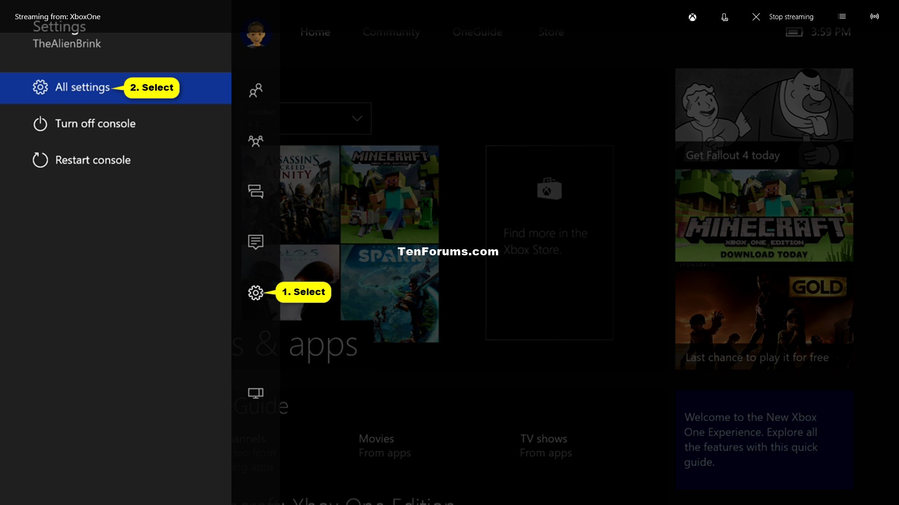This screenshot has width=899, height=505.
Task: Click the power icon beside Turn off console
Action: coord(40,123)
